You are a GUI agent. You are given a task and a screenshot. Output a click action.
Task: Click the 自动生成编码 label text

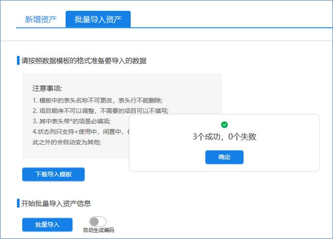98,230
